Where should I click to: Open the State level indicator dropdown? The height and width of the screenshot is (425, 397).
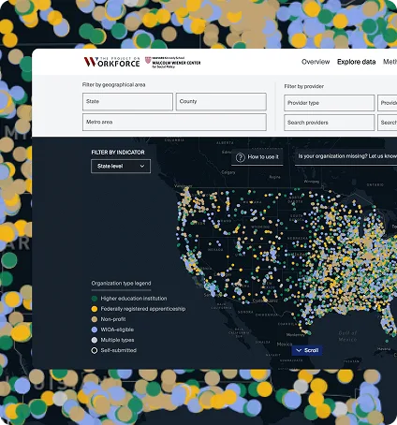coord(121,166)
